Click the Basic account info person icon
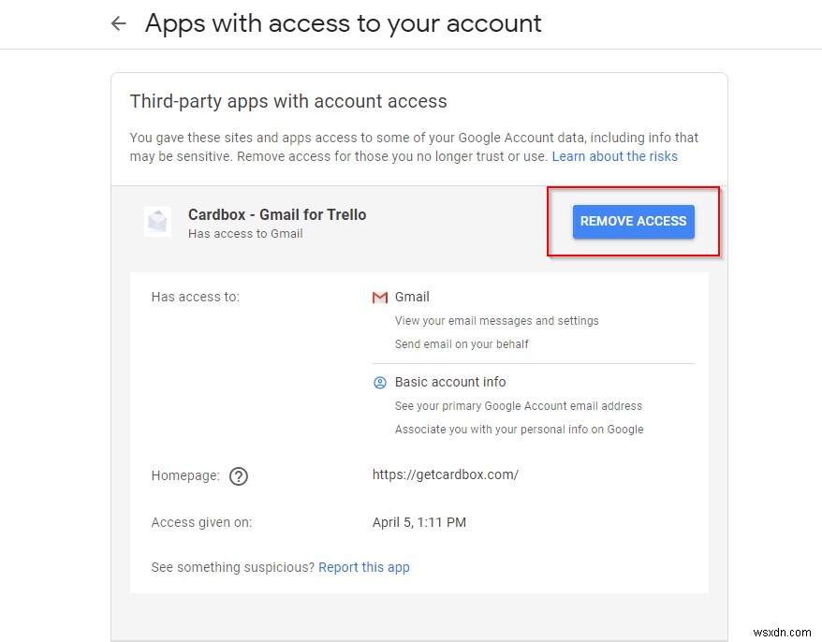The width and height of the screenshot is (822, 642). point(380,383)
